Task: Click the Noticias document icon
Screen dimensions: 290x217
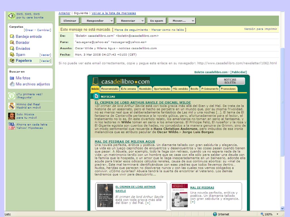Action: click(x=96, y=96)
